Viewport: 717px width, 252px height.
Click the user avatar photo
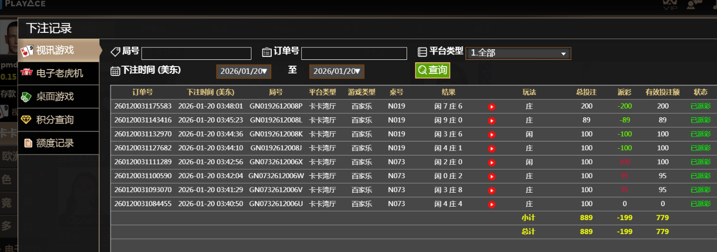click(x=9, y=38)
